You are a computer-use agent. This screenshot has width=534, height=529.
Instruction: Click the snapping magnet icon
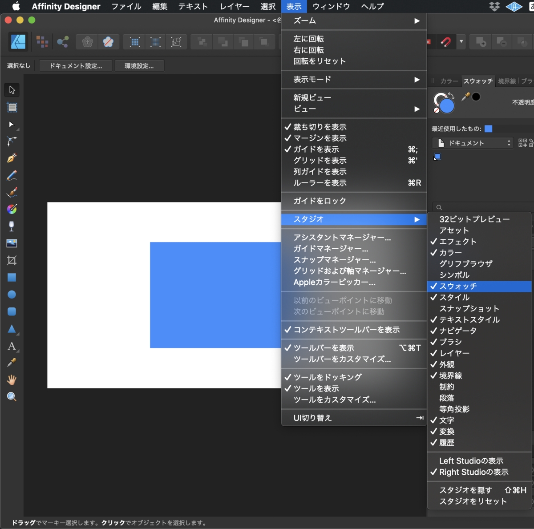(x=446, y=42)
